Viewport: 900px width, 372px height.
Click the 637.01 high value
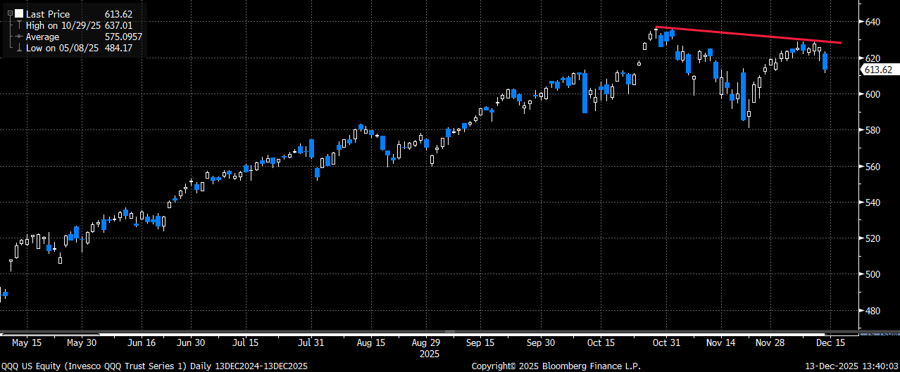117,25
